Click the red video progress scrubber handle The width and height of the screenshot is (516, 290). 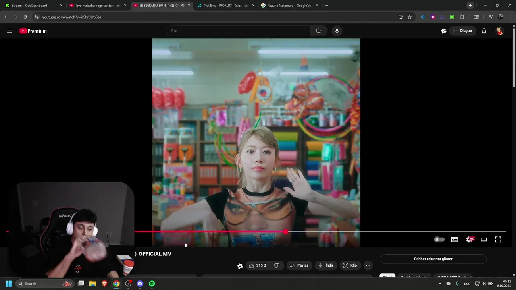point(286,232)
